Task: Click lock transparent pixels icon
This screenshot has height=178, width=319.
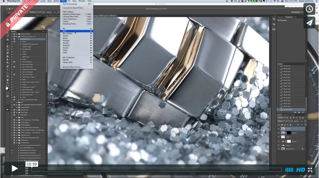Action: [x=282, y=125]
